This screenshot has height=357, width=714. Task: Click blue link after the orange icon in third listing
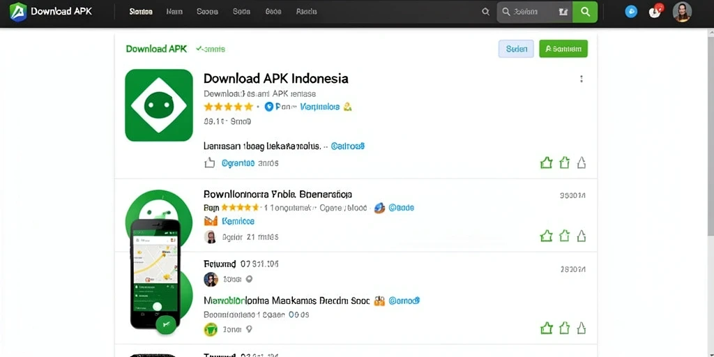[x=404, y=301]
